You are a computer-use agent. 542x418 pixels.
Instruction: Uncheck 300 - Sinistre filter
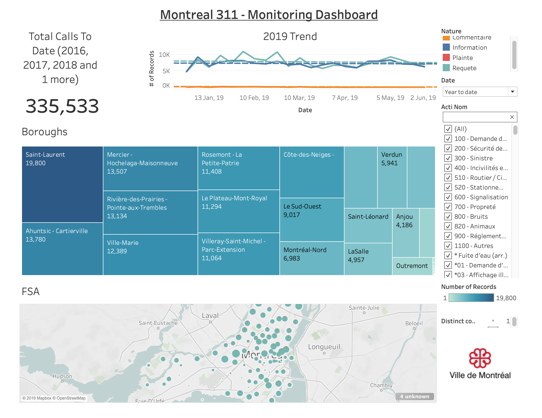click(x=448, y=158)
